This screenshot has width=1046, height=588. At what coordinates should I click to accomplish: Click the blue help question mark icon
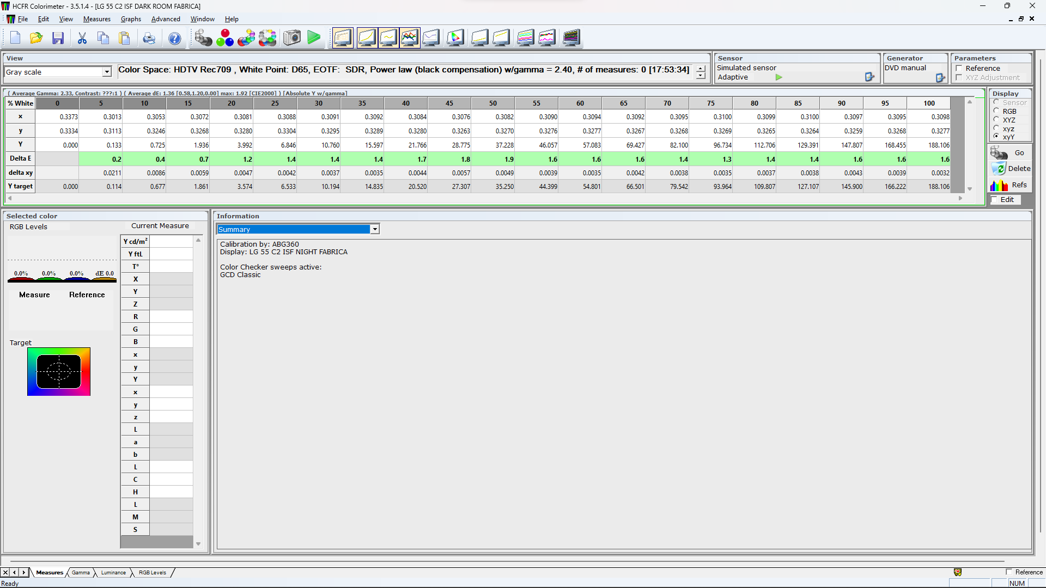pos(174,38)
